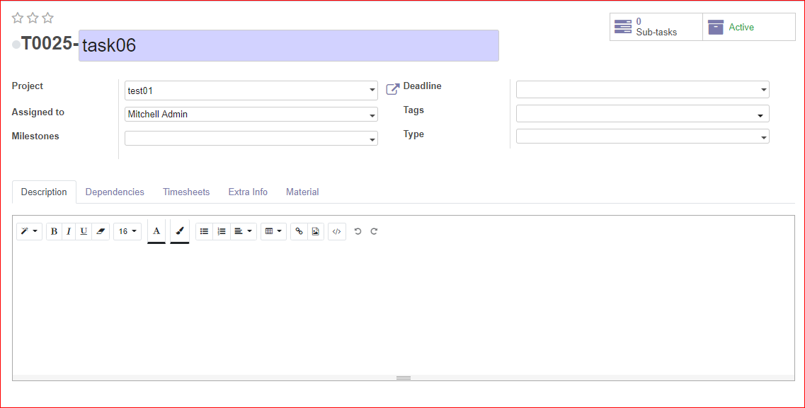Open the font size dropdown

(127, 231)
